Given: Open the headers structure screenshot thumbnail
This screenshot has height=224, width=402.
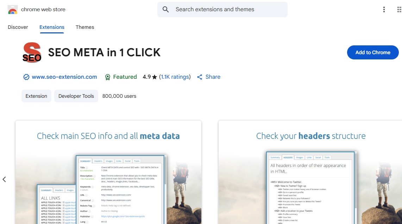Looking at the screenshot, I should click(310, 172).
